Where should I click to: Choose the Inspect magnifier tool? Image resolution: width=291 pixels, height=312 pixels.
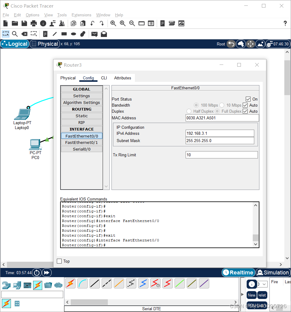point(15,34)
